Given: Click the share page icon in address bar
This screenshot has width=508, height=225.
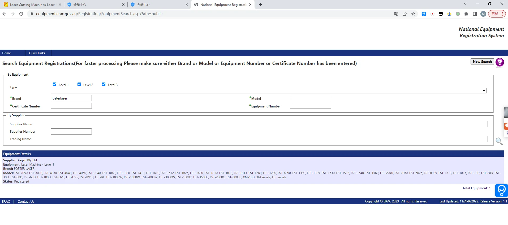Looking at the screenshot, I should 405,14.
